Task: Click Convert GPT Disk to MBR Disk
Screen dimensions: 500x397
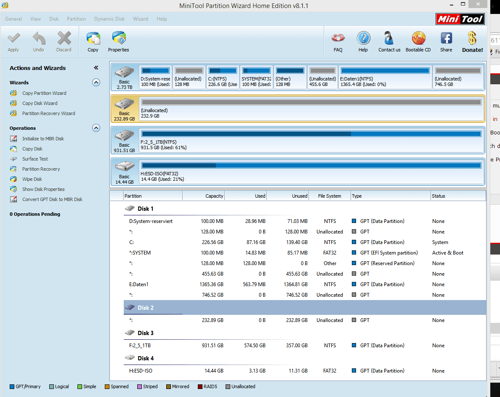Action: tap(52, 199)
